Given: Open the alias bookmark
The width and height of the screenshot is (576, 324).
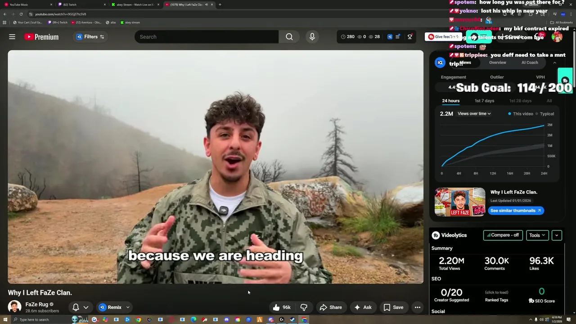Looking at the screenshot, I should [x=111, y=22].
